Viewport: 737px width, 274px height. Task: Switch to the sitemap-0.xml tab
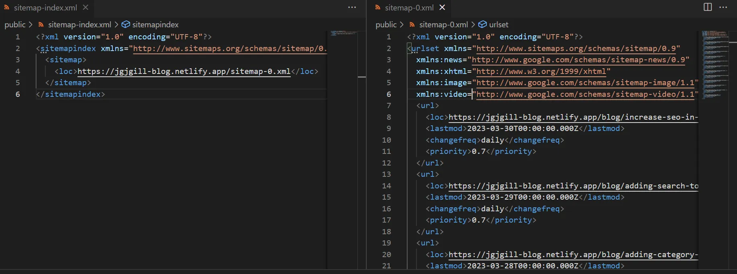point(409,8)
